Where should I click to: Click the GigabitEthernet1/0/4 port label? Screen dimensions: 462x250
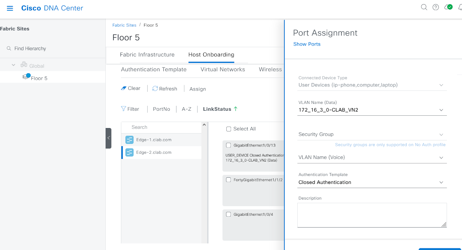coord(253,214)
